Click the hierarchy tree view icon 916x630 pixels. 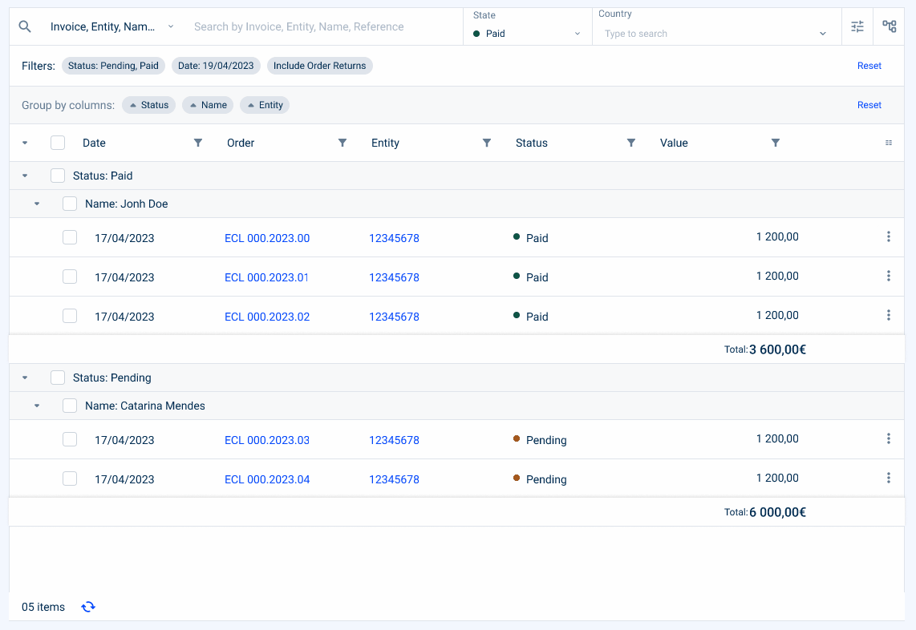tap(889, 26)
